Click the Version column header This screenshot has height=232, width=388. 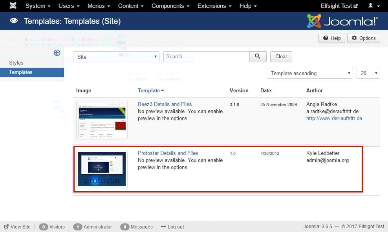point(239,90)
